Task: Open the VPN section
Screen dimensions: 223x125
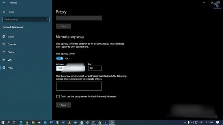Action: point(8,60)
